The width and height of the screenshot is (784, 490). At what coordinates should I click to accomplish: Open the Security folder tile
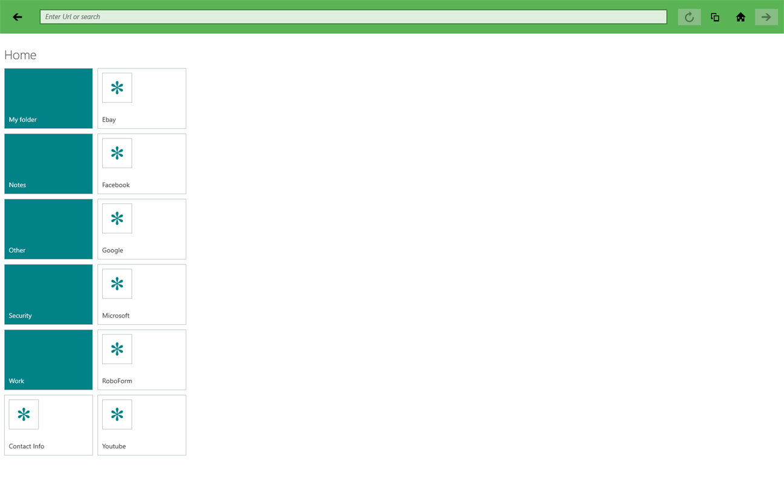pos(48,294)
